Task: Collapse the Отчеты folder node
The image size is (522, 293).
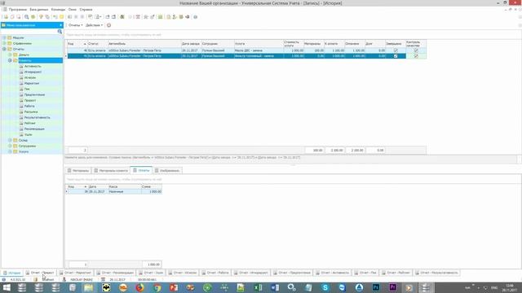Action: 4,49
